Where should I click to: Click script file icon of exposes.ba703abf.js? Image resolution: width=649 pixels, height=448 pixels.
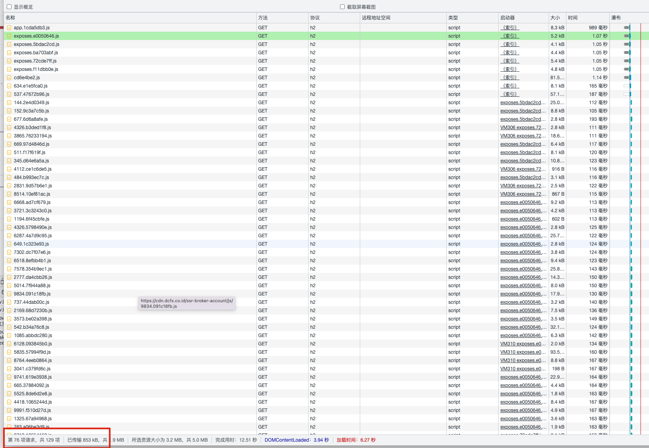coord(9,53)
